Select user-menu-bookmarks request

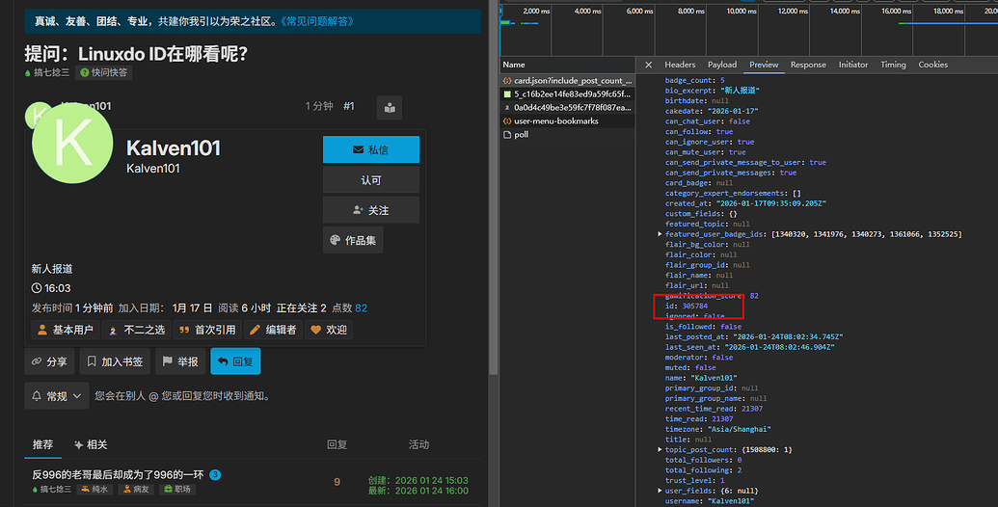(567, 120)
